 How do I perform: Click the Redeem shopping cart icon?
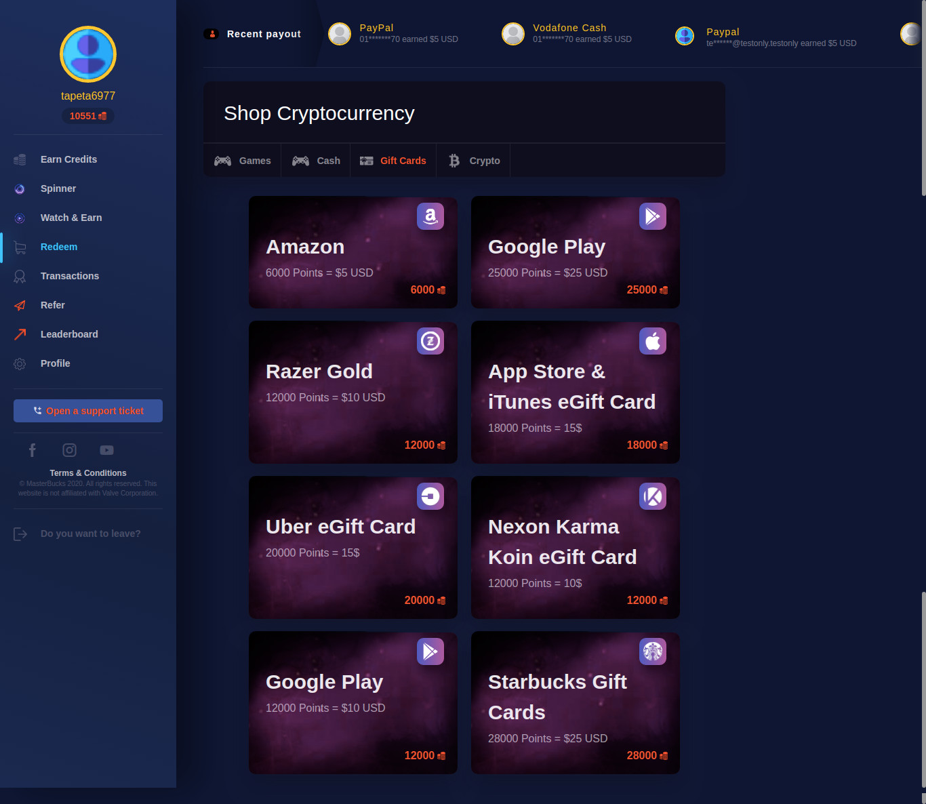[x=20, y=247]
